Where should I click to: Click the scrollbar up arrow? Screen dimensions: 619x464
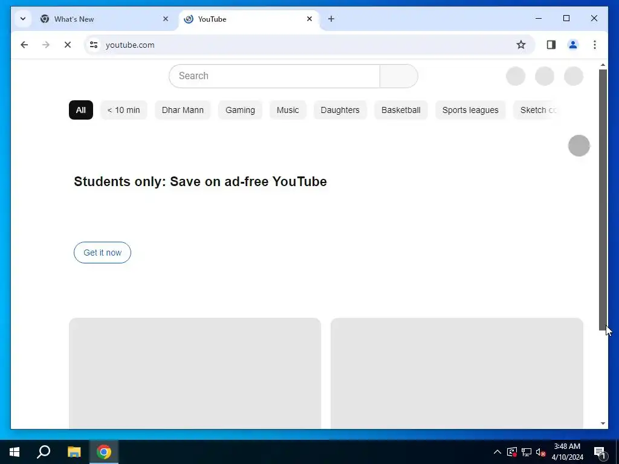(603, 65)
